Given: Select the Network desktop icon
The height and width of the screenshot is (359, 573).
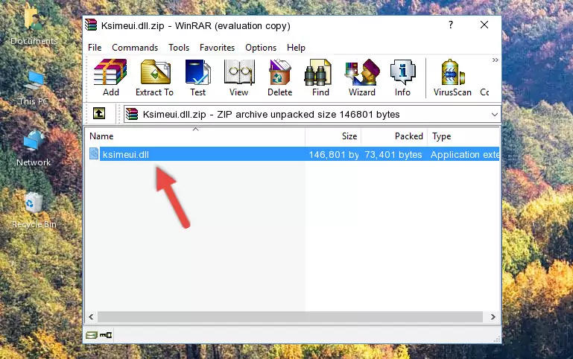Looking at the screenshot, I should (34, 148).
